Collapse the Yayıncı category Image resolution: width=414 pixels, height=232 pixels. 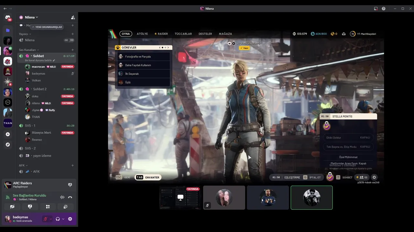[x=25, y=34]
